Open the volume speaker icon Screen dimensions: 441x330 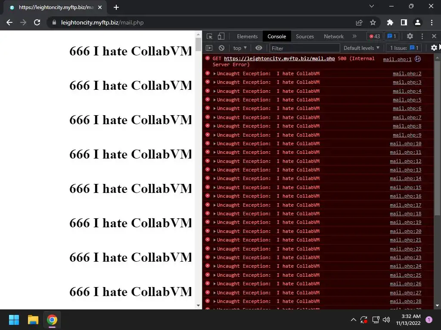(386, 320)
